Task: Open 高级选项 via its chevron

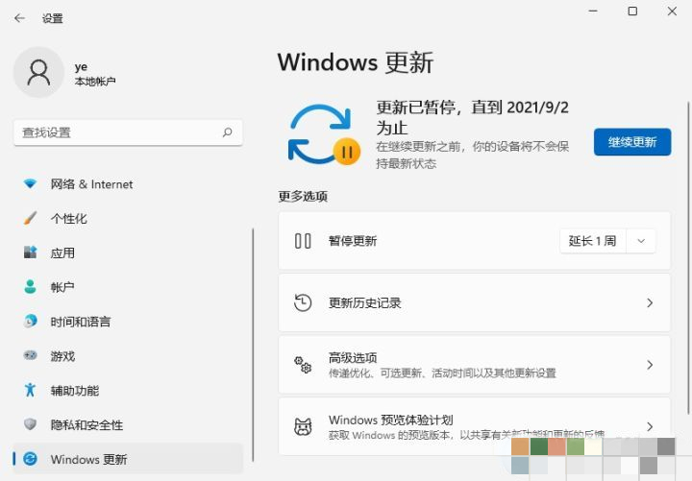Action: point(650,365)
